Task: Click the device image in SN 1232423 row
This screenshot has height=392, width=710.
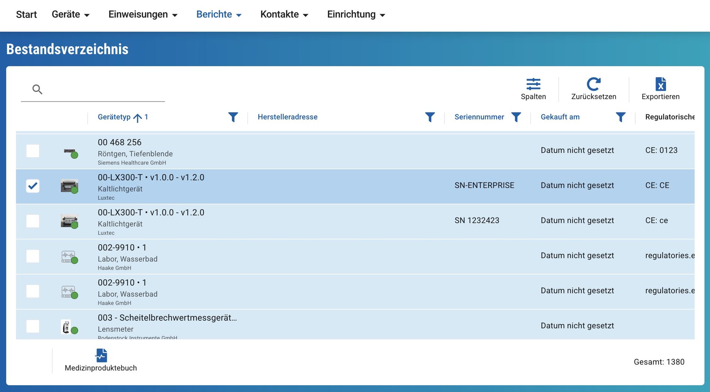Action: tap(70, 221)
